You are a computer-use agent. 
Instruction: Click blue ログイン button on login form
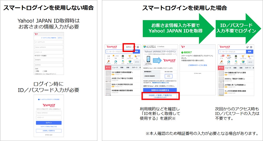(49, 123)
